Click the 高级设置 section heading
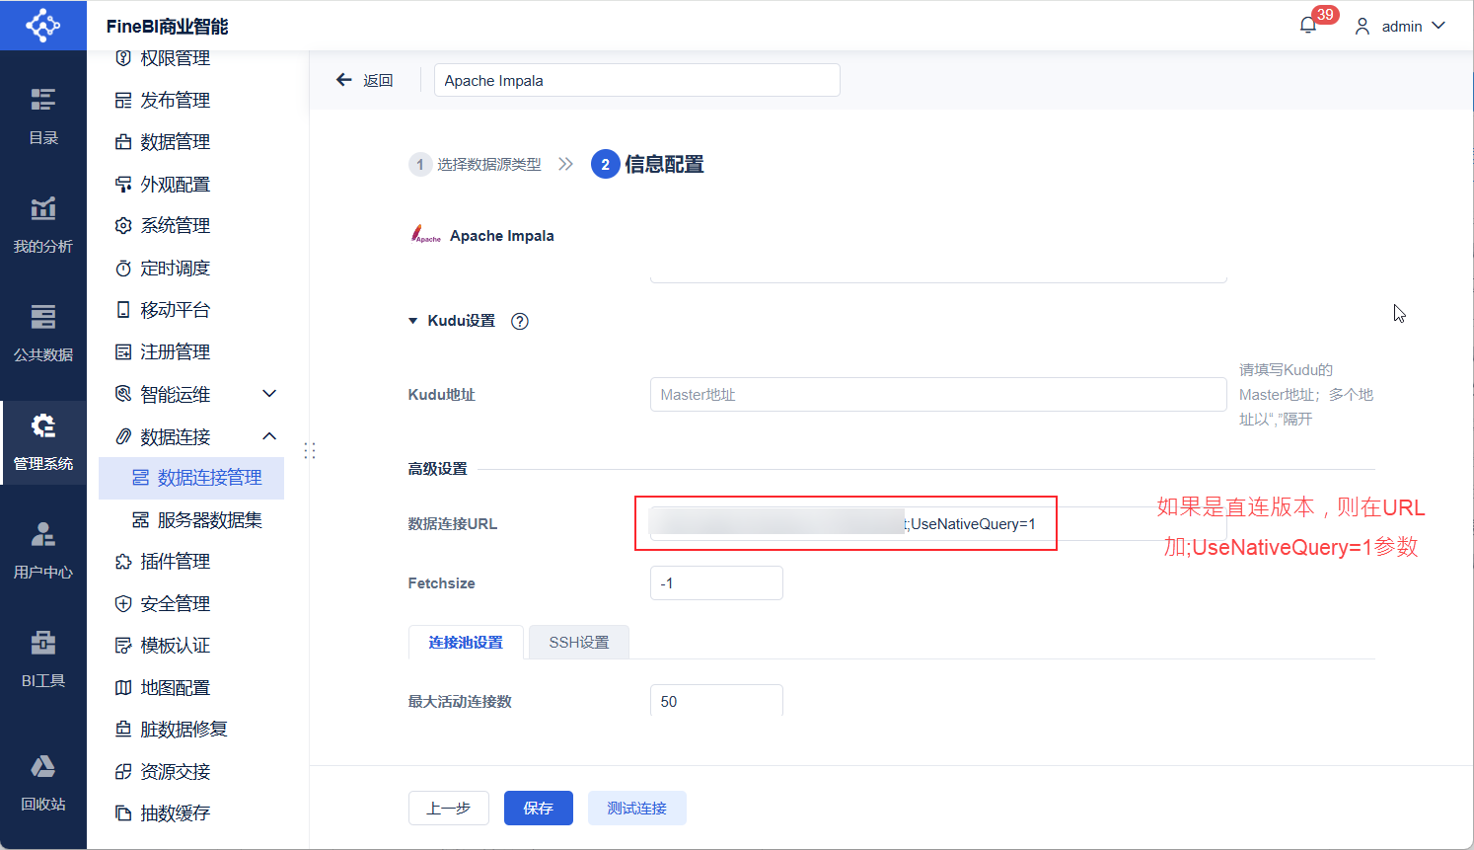The height and width of the screenshot is (850, 1474). (438, 469)
